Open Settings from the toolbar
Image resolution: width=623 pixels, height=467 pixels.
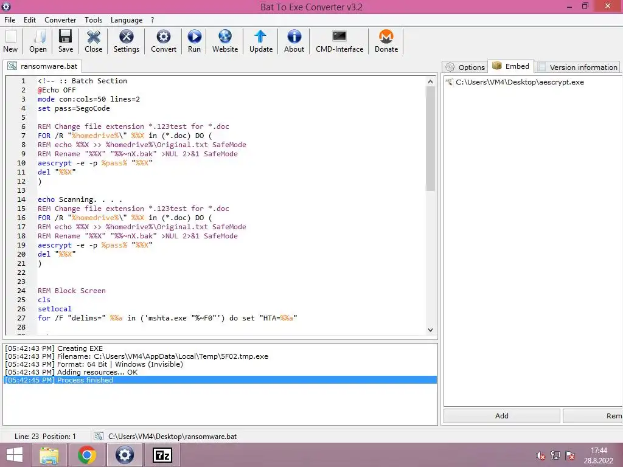pyautogui.click(x=127, y=36)
